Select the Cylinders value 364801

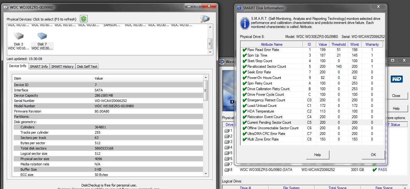coord(100,127)
